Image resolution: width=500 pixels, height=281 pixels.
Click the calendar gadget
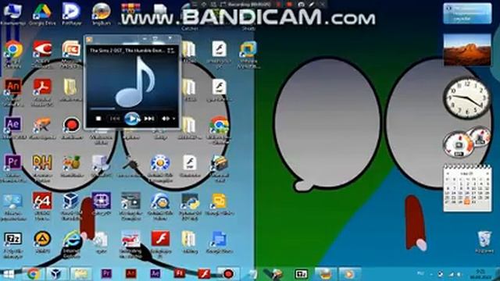point(467,188)
